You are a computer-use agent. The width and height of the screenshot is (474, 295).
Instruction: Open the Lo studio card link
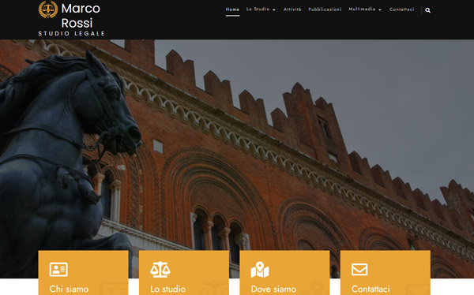pyautogui.click(x=167, y=289)
